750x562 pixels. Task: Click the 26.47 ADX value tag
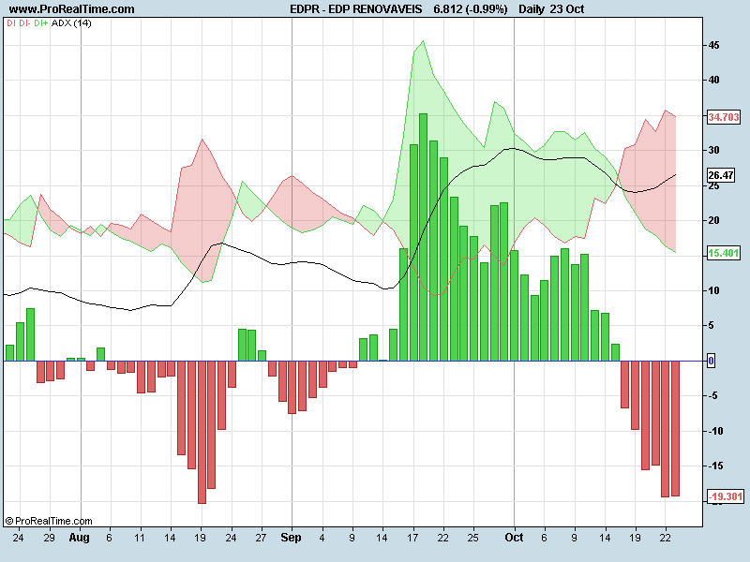[721, 175]
